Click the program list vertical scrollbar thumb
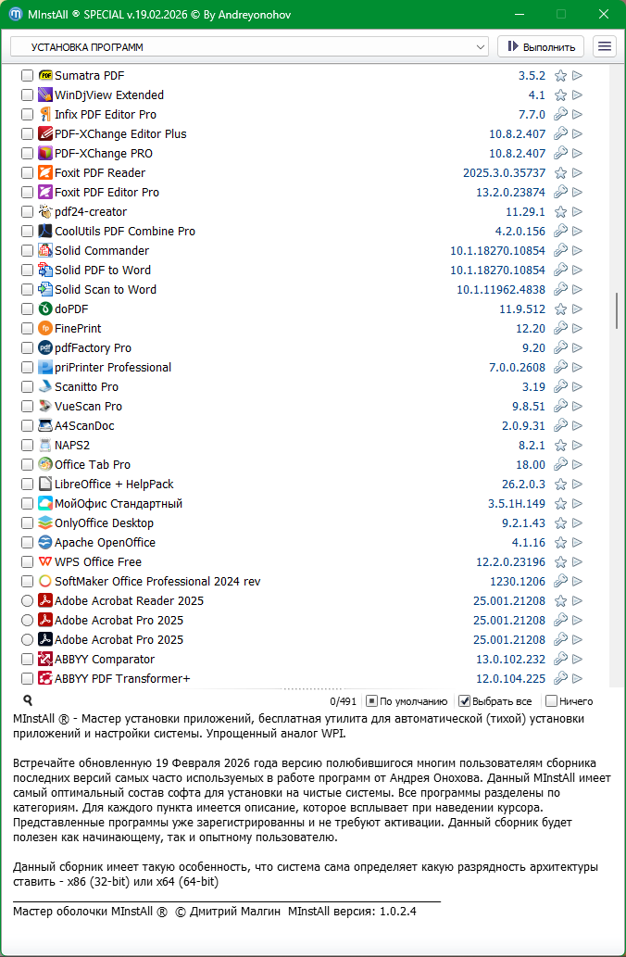The image size is (626, 957). [x=617, y=310]
